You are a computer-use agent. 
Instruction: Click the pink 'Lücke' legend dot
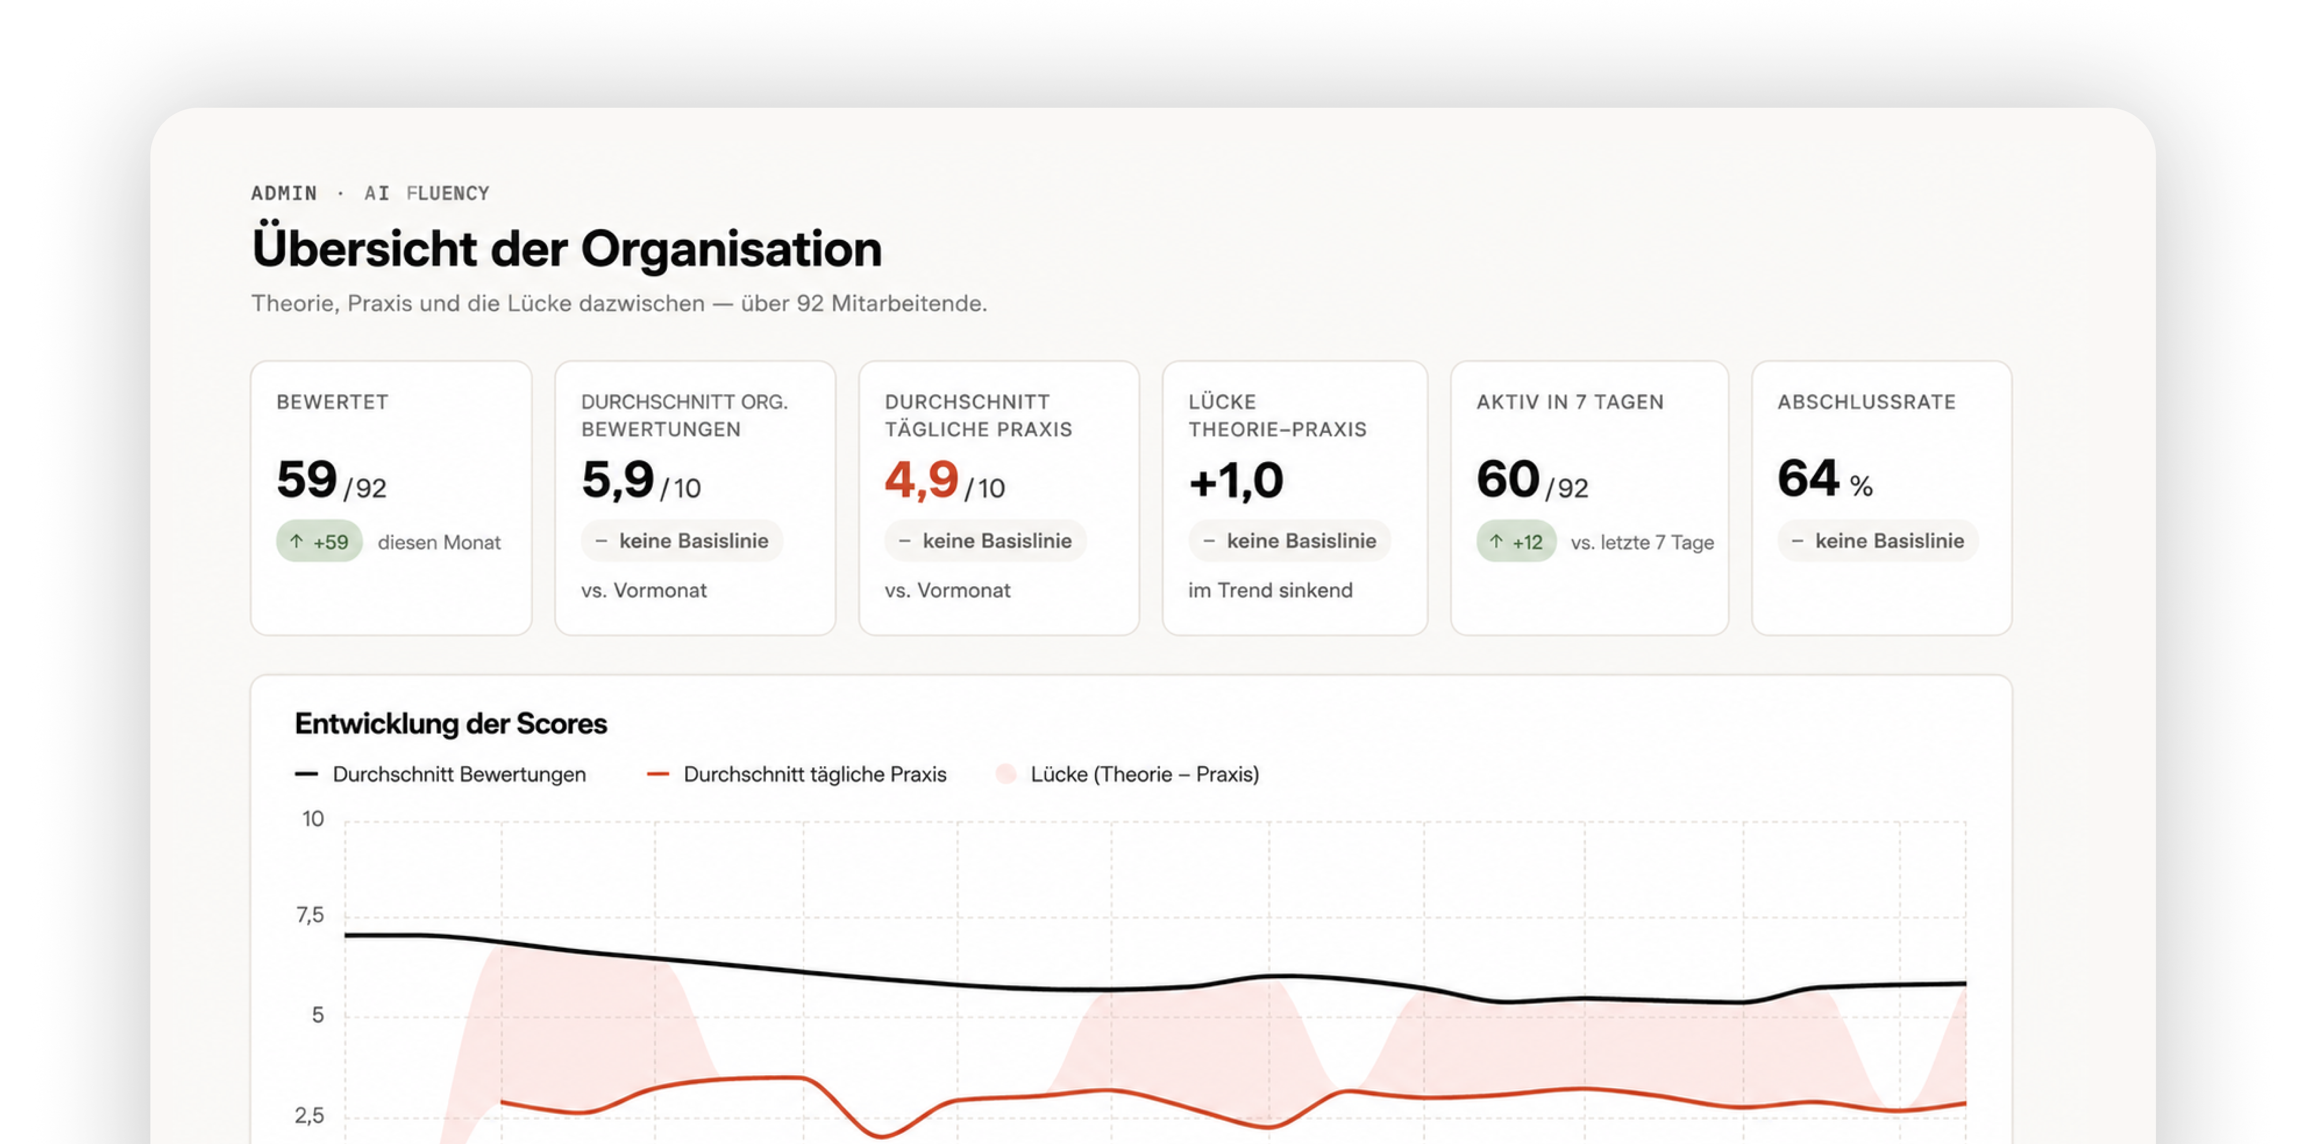[1006, 775]
